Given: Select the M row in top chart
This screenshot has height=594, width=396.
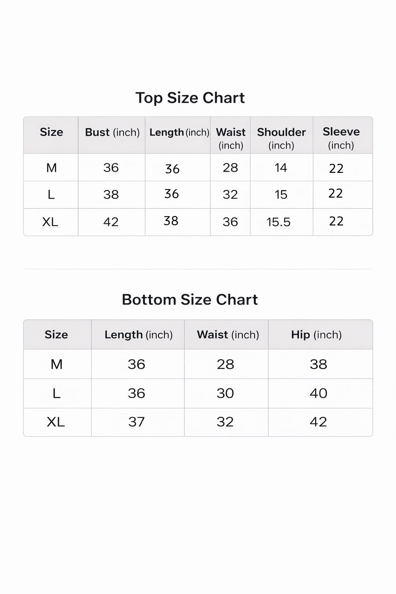Looking at the screenshot, I should point(198,167).
